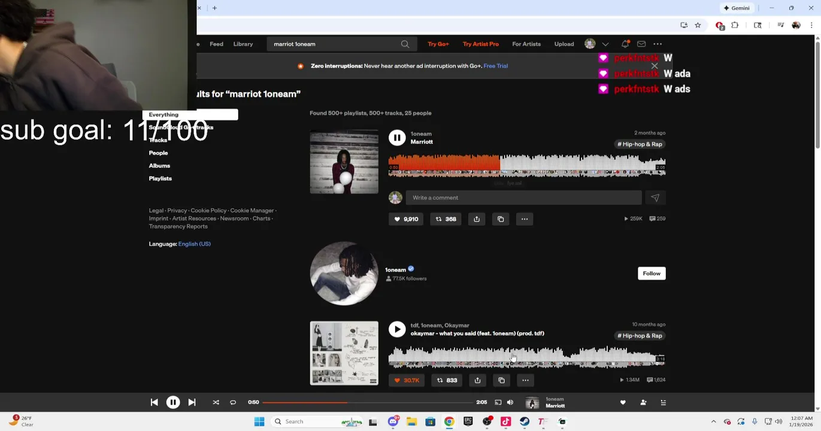Open Gemini in Chrome
Viewport: 821px width, 431px height.
click(737, 8)
